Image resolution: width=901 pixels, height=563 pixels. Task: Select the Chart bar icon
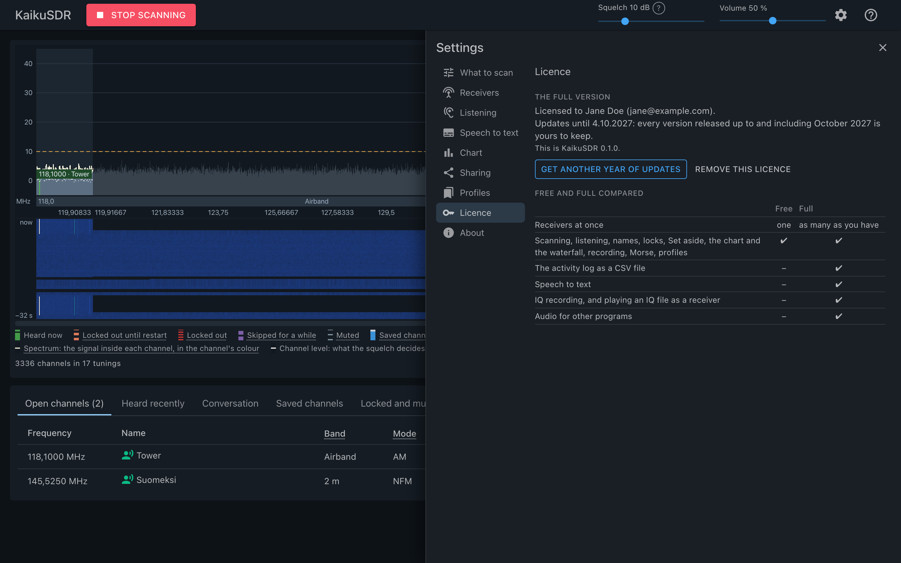[448, 153]
